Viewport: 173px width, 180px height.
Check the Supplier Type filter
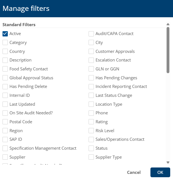point(91,157)
